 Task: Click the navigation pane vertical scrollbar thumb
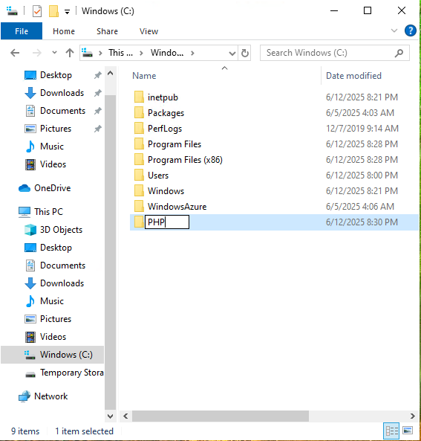click(111, 252)
